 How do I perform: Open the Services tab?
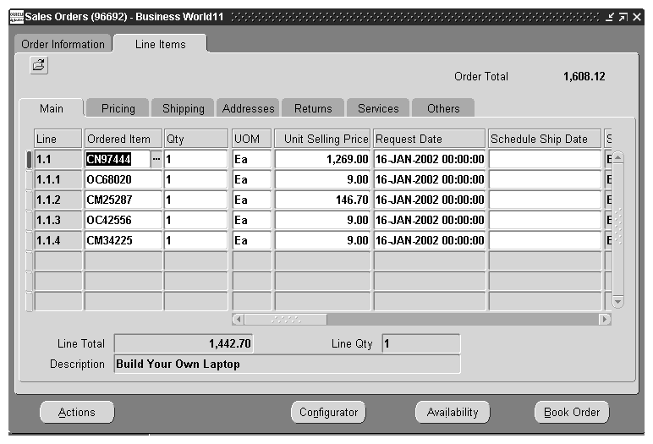[x=378, y=108]
